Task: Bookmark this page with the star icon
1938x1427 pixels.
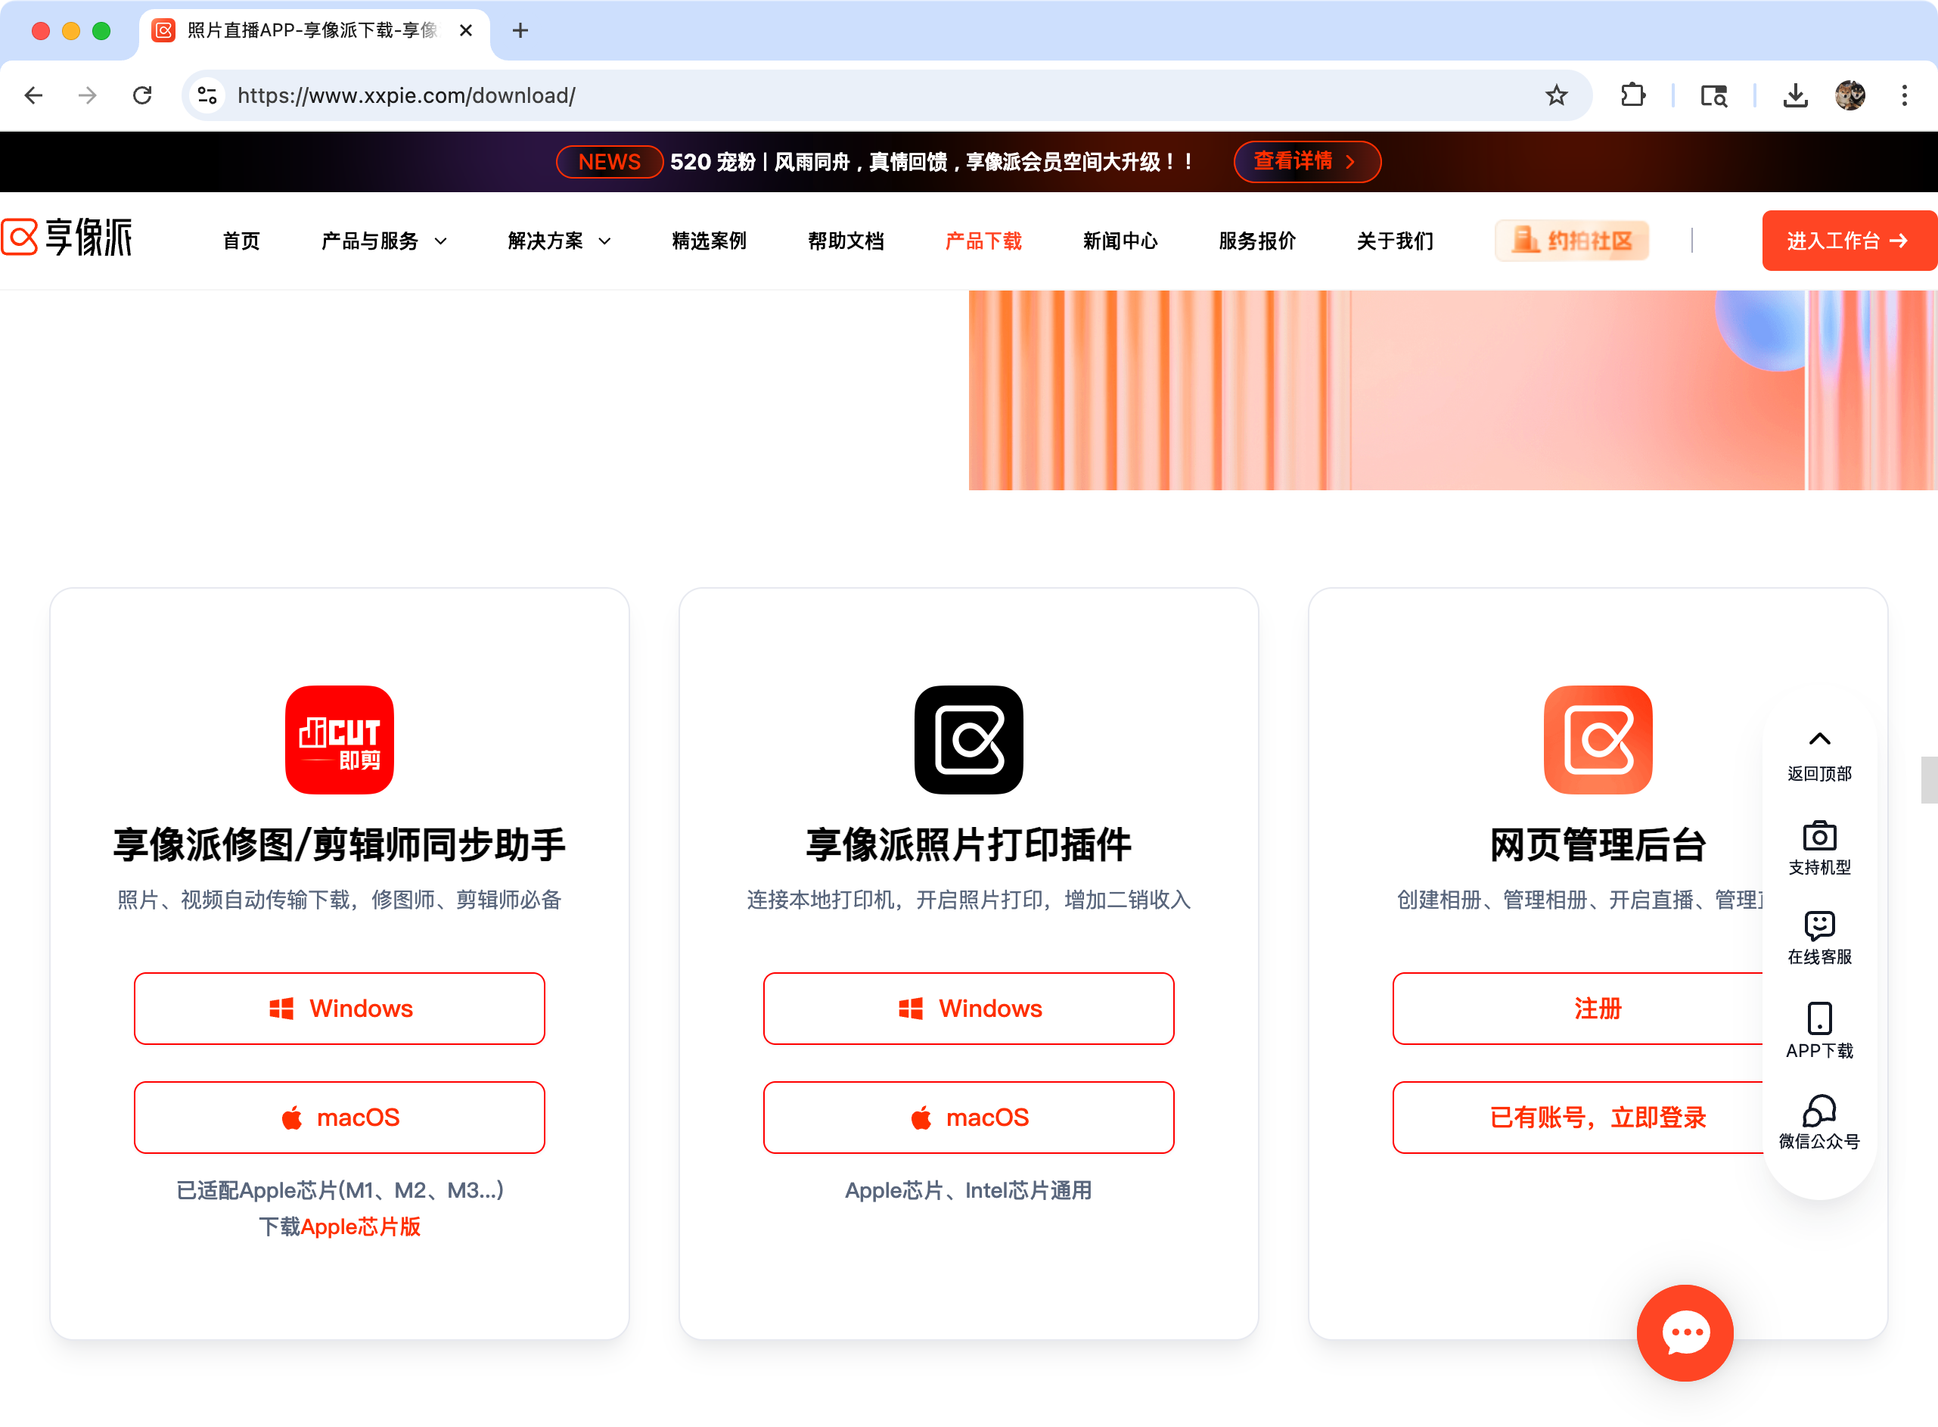Action: 1556,95
